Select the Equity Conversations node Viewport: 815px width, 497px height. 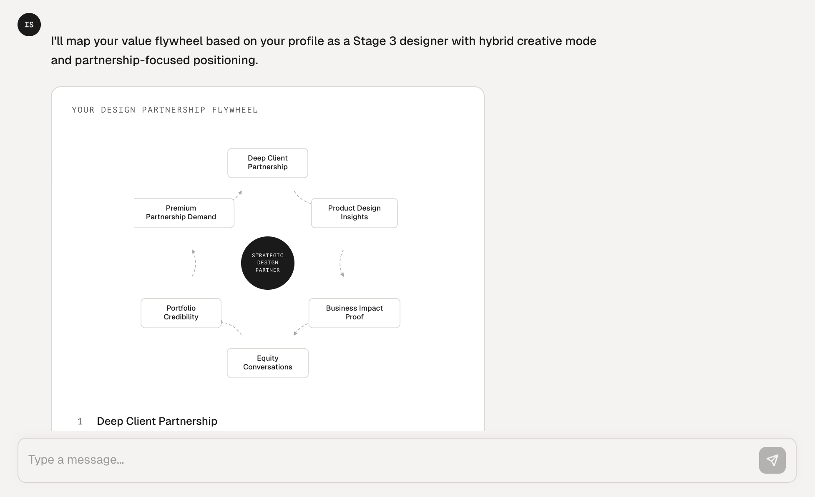pos(268,363)
